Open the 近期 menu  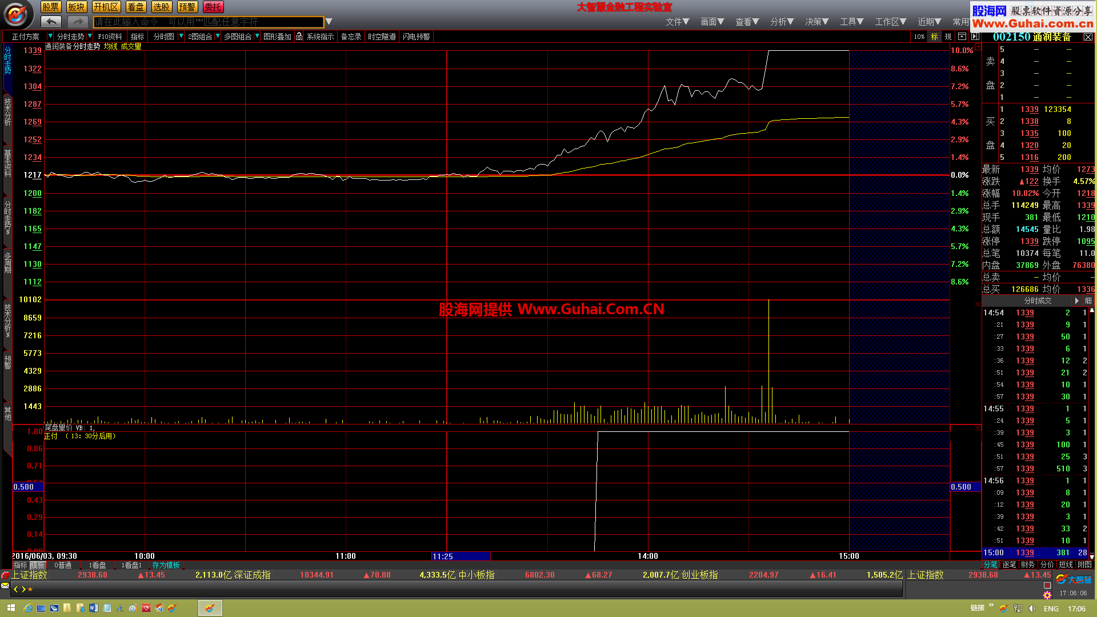point(930,22)
